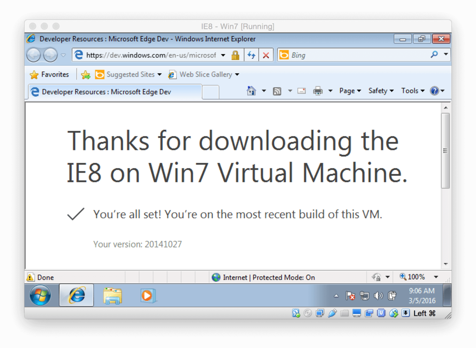Click the IE Forward navigation button
Viewport: 476px width, 348px height.
click(x=50, y=55)
